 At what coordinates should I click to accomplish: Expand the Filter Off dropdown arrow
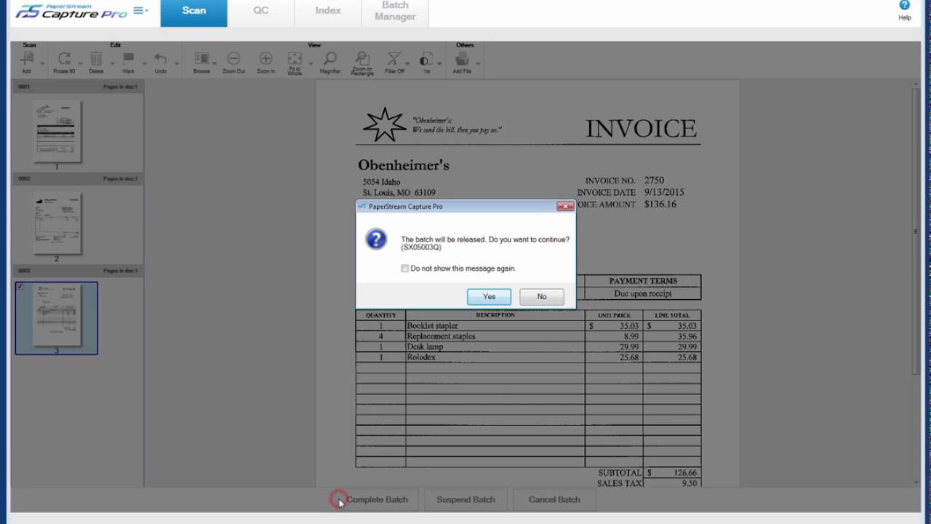pyautogui.click(x=407, y=63)
